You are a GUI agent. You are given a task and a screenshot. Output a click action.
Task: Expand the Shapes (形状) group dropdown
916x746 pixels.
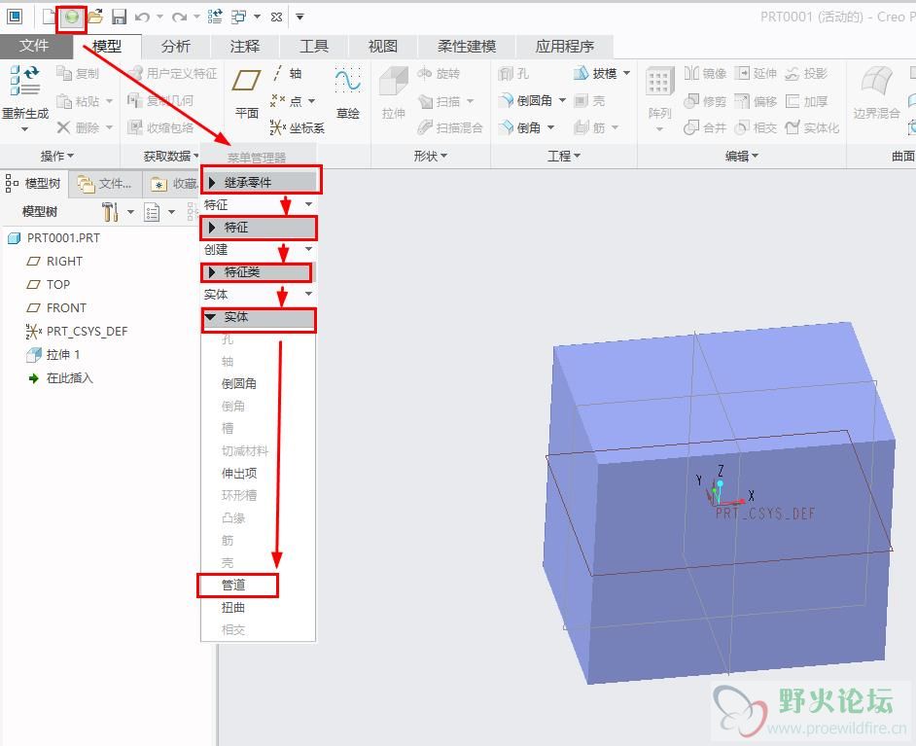pyautogui.click(x=431, y=156)
